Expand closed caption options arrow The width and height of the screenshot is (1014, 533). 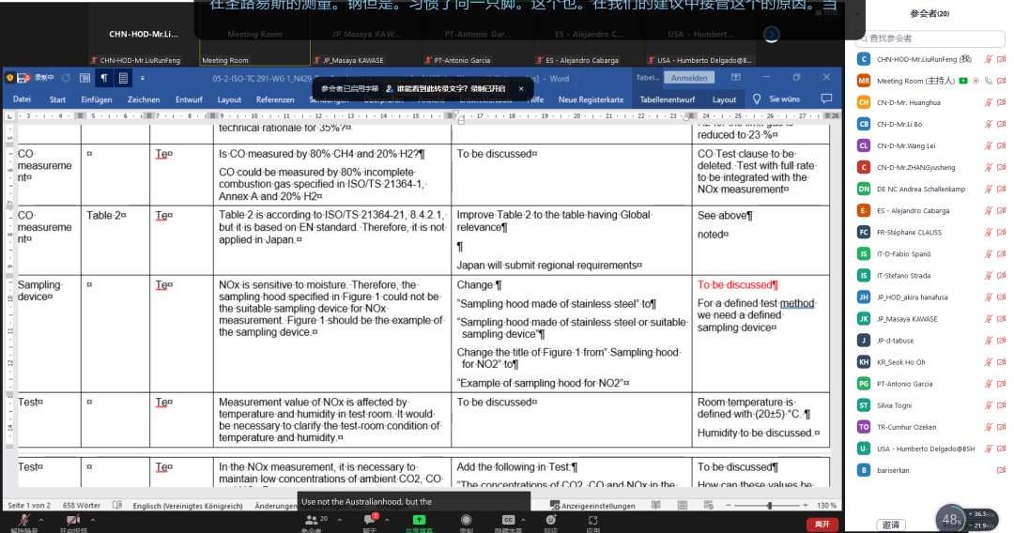tap(523, 519)
